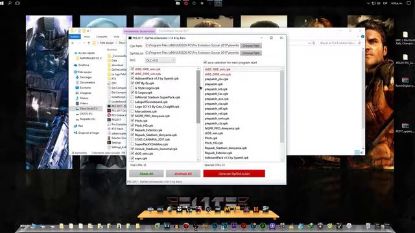Open Documentos in Explorer sidebar
Viewport: 415px width, 233px height.
(x=87, y=82)
